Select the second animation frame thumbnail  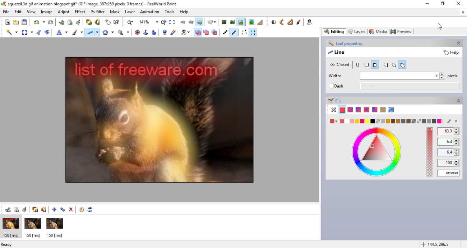pyautogui.click(x=33, y=223)
